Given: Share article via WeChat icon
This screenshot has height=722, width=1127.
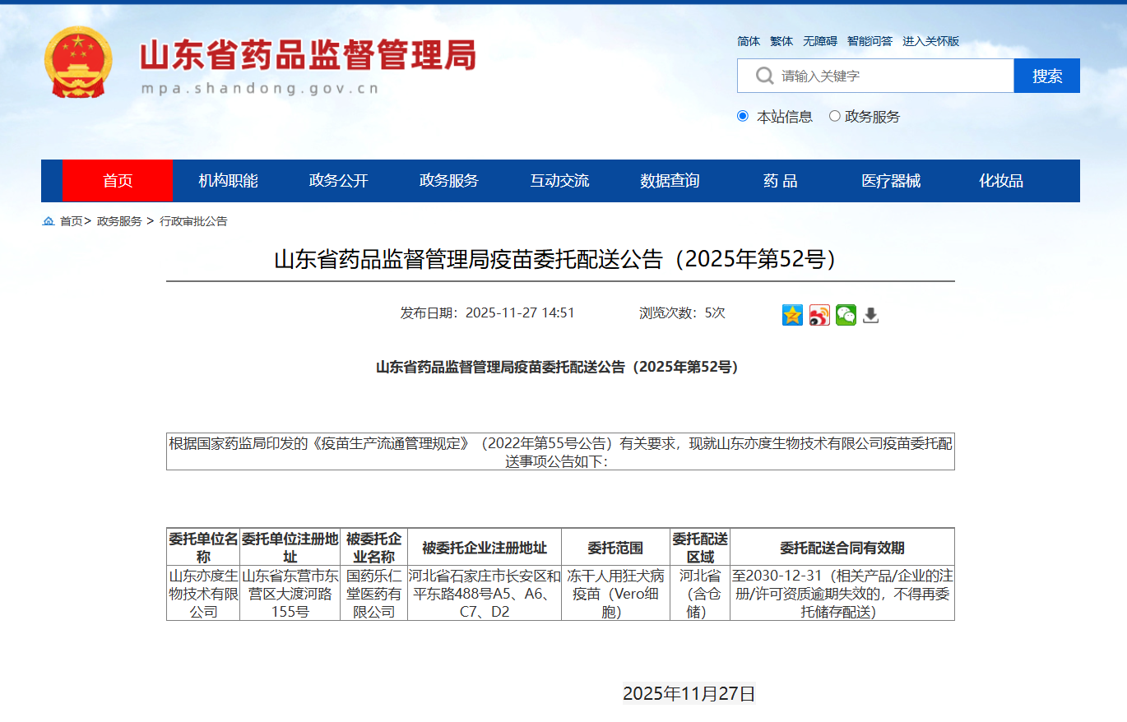Looking at the screenshot, I should pyautogui.click(x=846, y=315).
